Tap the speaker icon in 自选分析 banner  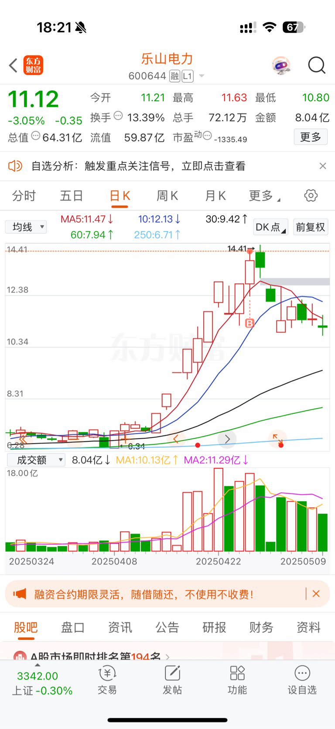pyautogui.click(x=15, y=166)
